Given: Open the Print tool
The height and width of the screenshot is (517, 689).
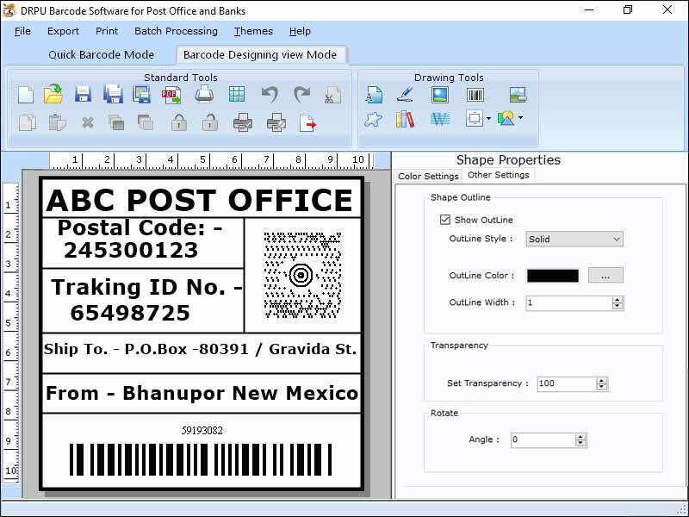Looking at the screenshot, I should (203, 95).
